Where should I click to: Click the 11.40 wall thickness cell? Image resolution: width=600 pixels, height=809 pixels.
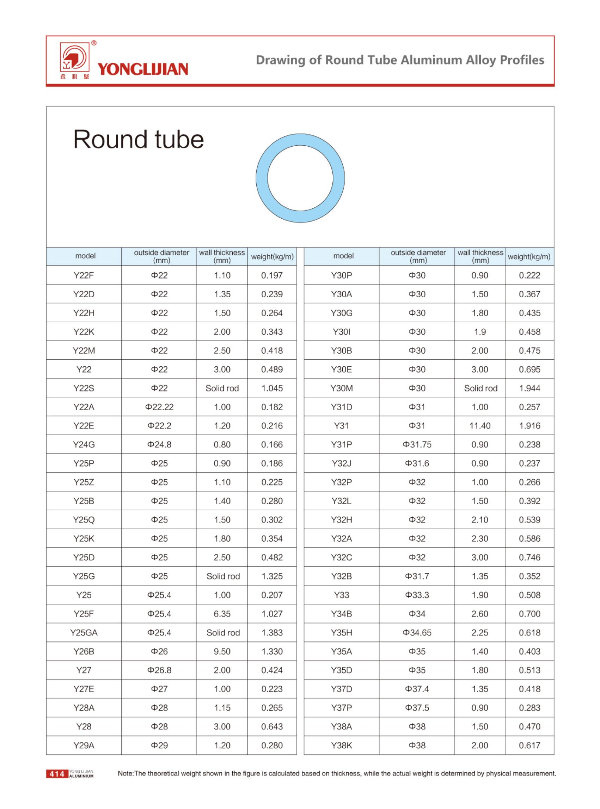click(x=480, y=426)
